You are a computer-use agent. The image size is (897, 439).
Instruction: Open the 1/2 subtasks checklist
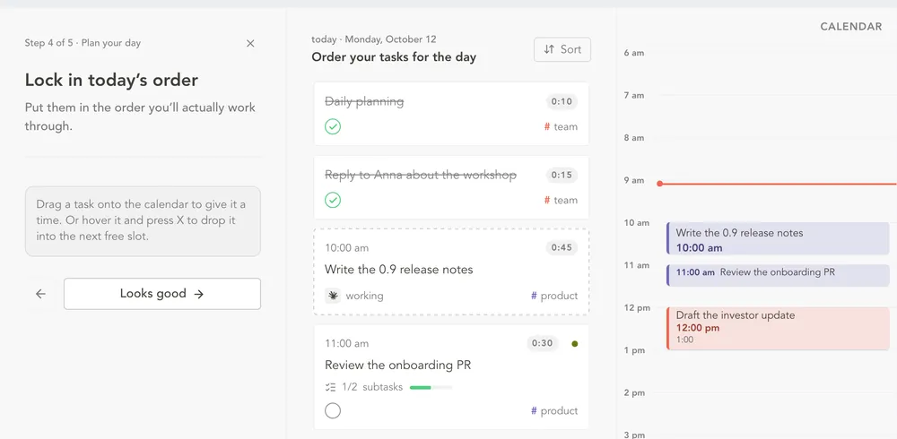(x=364, y=387)
